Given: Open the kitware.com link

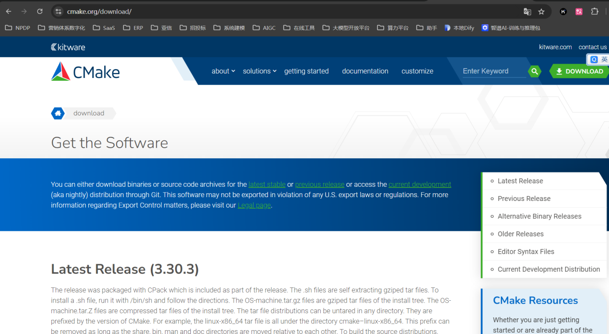Looking at the screenshot, I should point(555,47).
